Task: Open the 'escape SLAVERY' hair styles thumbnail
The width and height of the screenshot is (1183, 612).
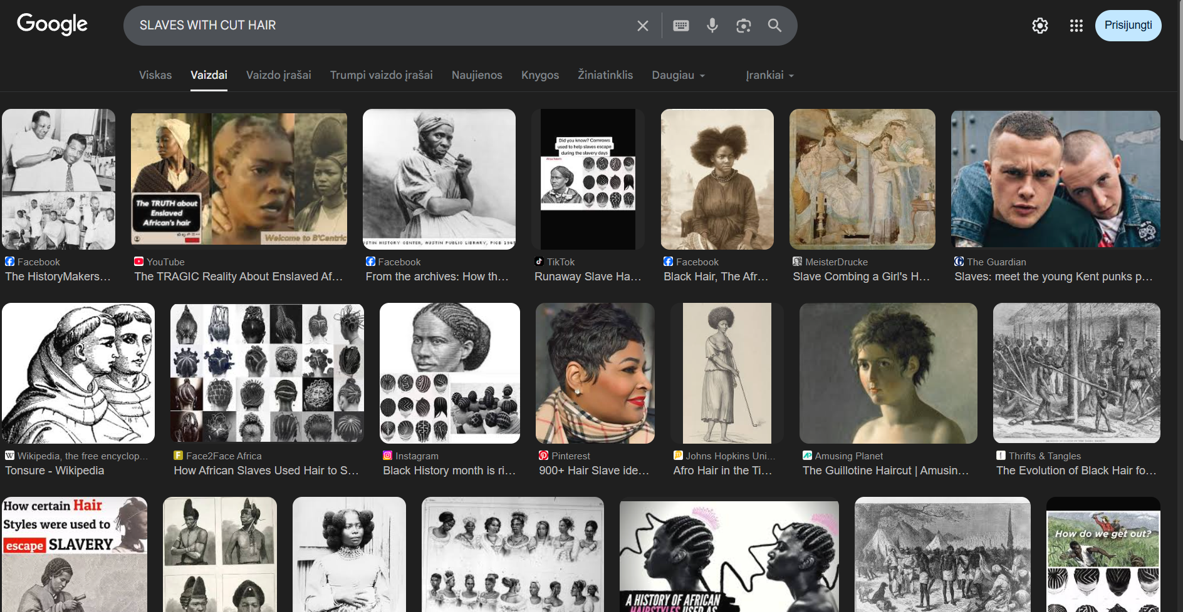Action: (x=75, y=554)
